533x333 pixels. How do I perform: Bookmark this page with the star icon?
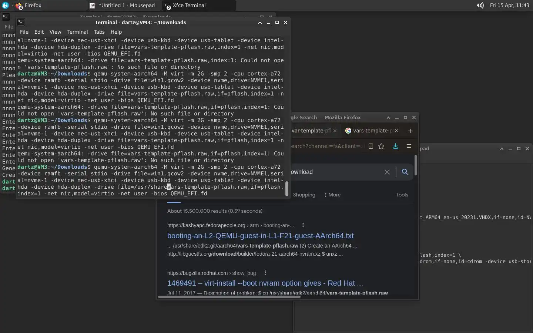(x=381, y=146)
